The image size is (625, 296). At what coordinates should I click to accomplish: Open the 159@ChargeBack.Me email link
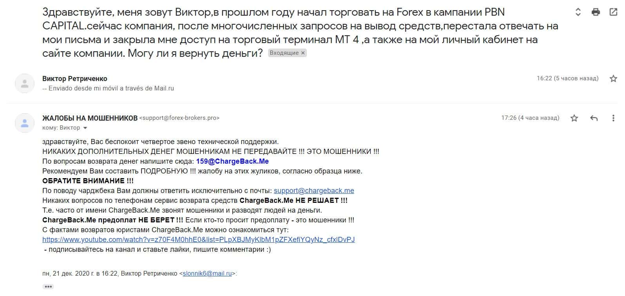[x=232, y=161]
